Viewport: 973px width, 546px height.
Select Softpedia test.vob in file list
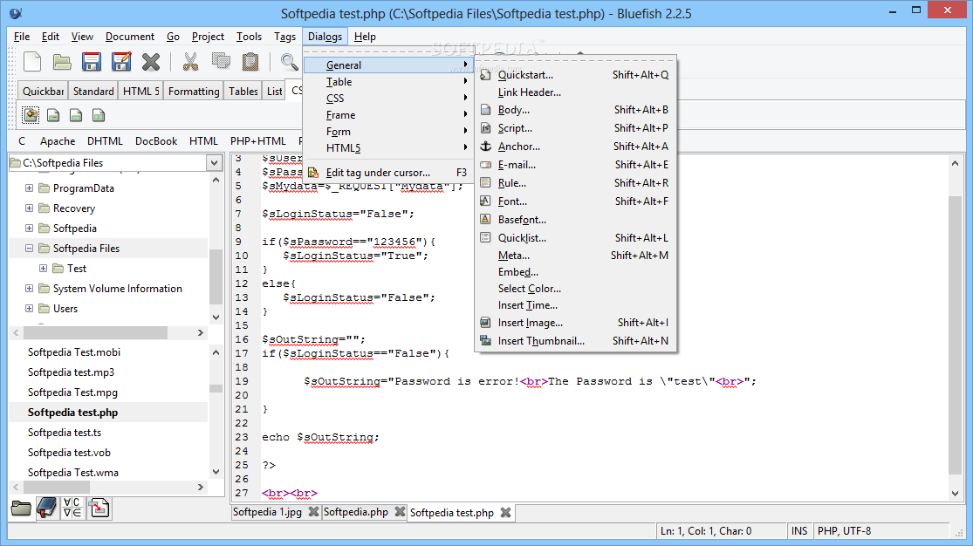point(69,453)
